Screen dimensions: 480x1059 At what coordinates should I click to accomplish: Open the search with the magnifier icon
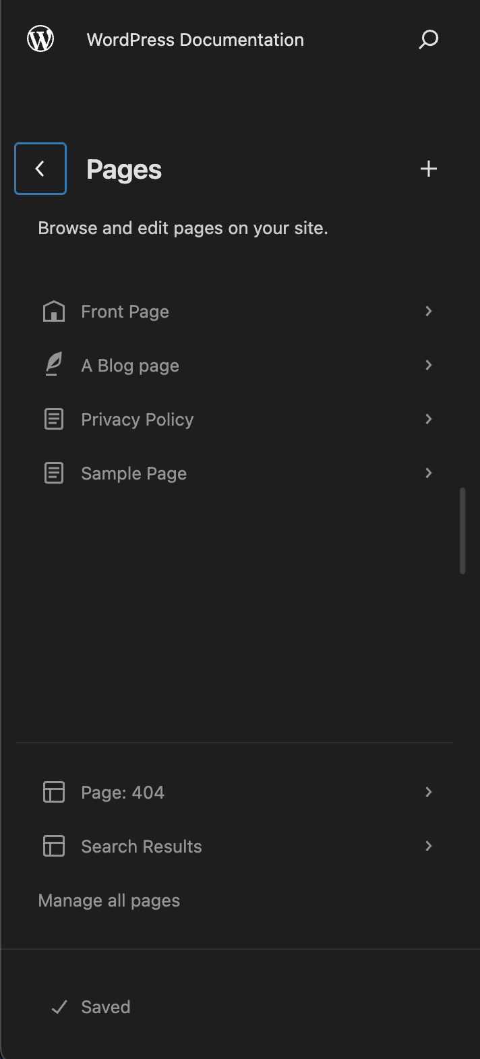tap(428, 40)
